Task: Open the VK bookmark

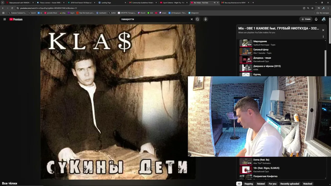Action: tap(40, 13)
